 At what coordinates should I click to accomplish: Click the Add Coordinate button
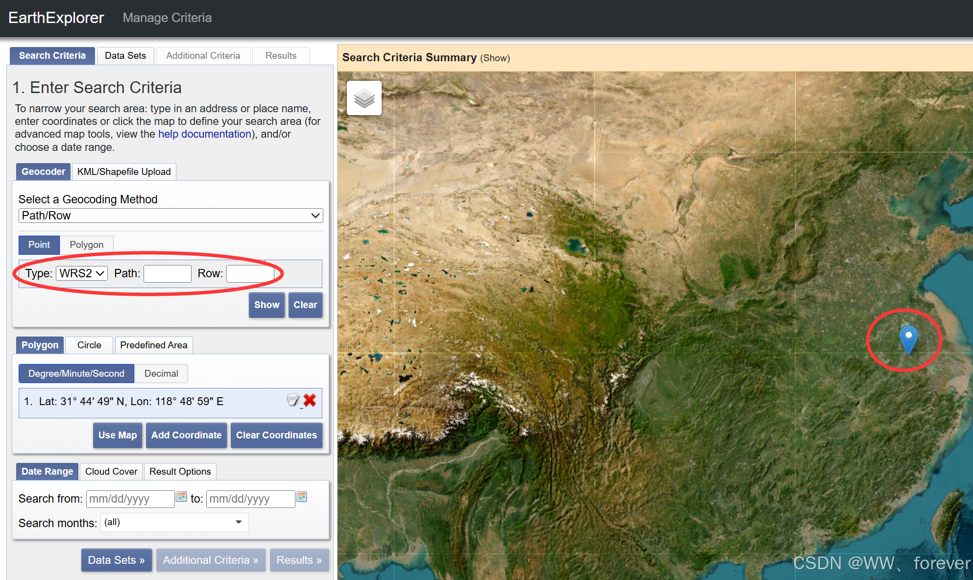click(x=186, y=435)
